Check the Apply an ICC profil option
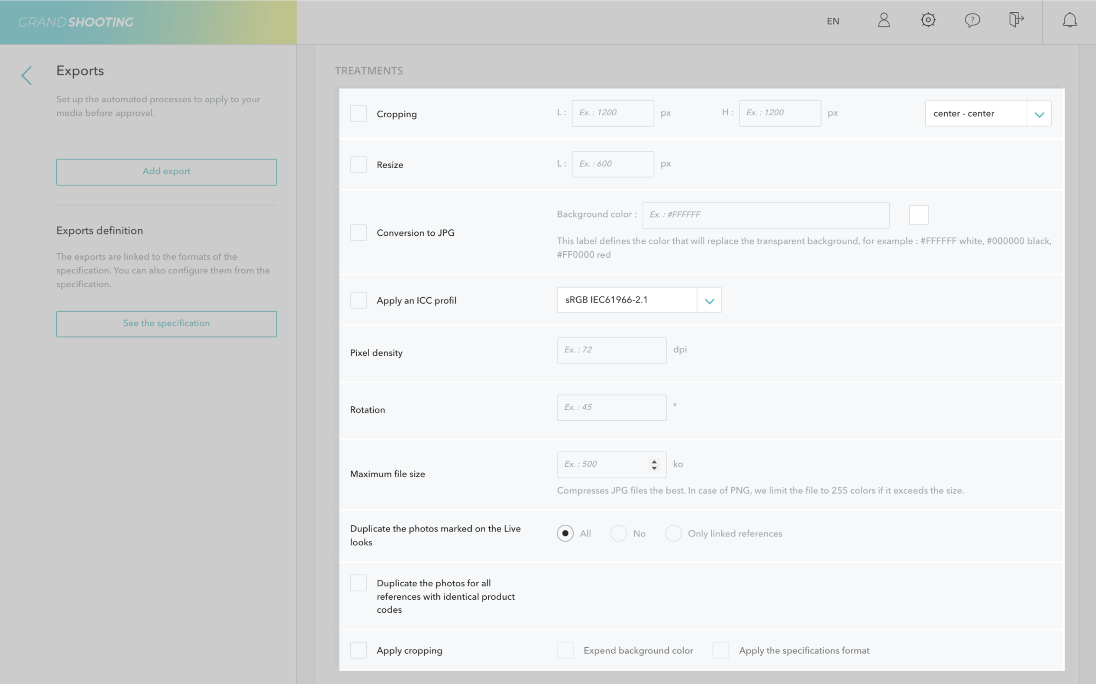Image resolution: width=1096 pixels, height=684 pixels. [x=358, y=300]
